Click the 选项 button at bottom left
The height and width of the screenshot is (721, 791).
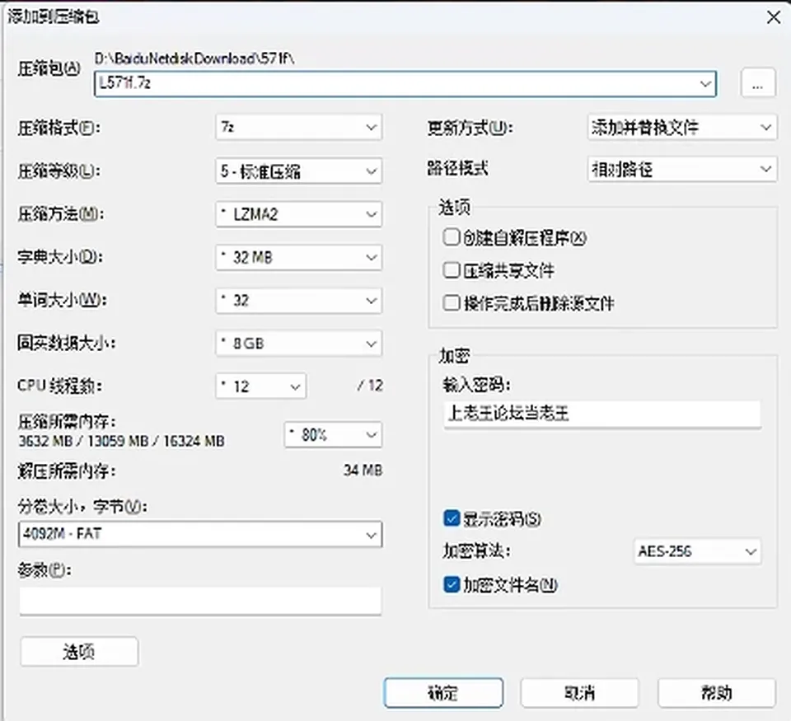(x=79, y=652)
